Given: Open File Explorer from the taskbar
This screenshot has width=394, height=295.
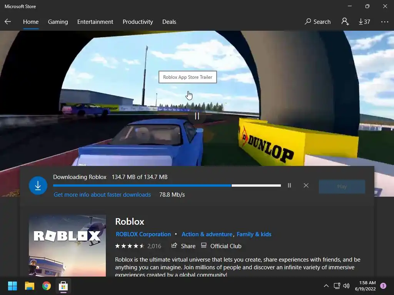Looking at the screenshot, I should point(29,286).
